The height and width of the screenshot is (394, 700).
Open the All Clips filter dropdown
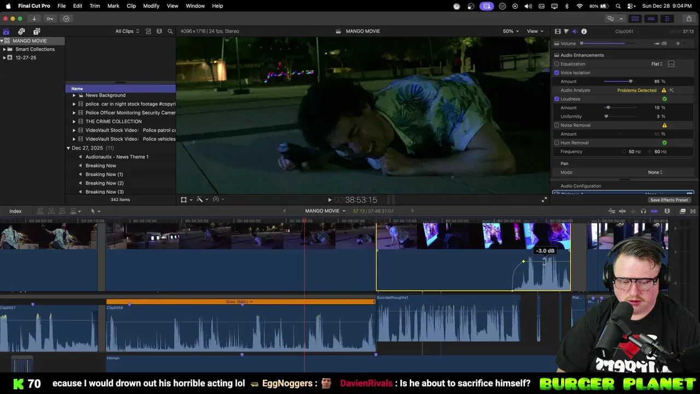pos(127,31)
